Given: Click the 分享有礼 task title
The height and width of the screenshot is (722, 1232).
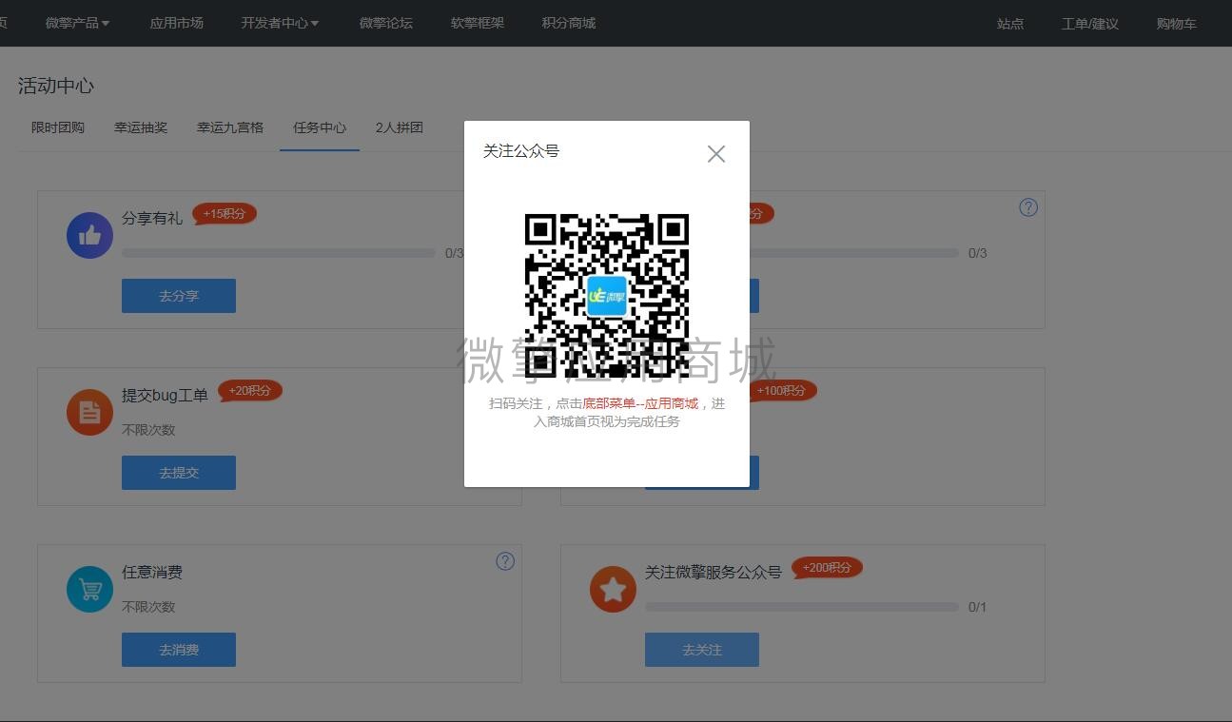Looking at the screenshot, I should (152, 219).
